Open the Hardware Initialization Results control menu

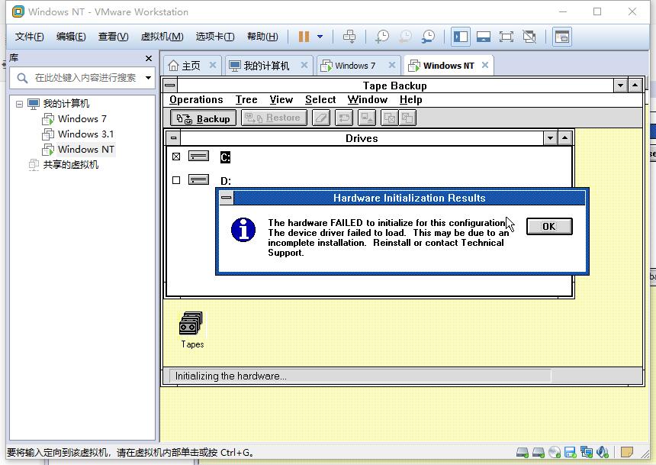(227, 197)
